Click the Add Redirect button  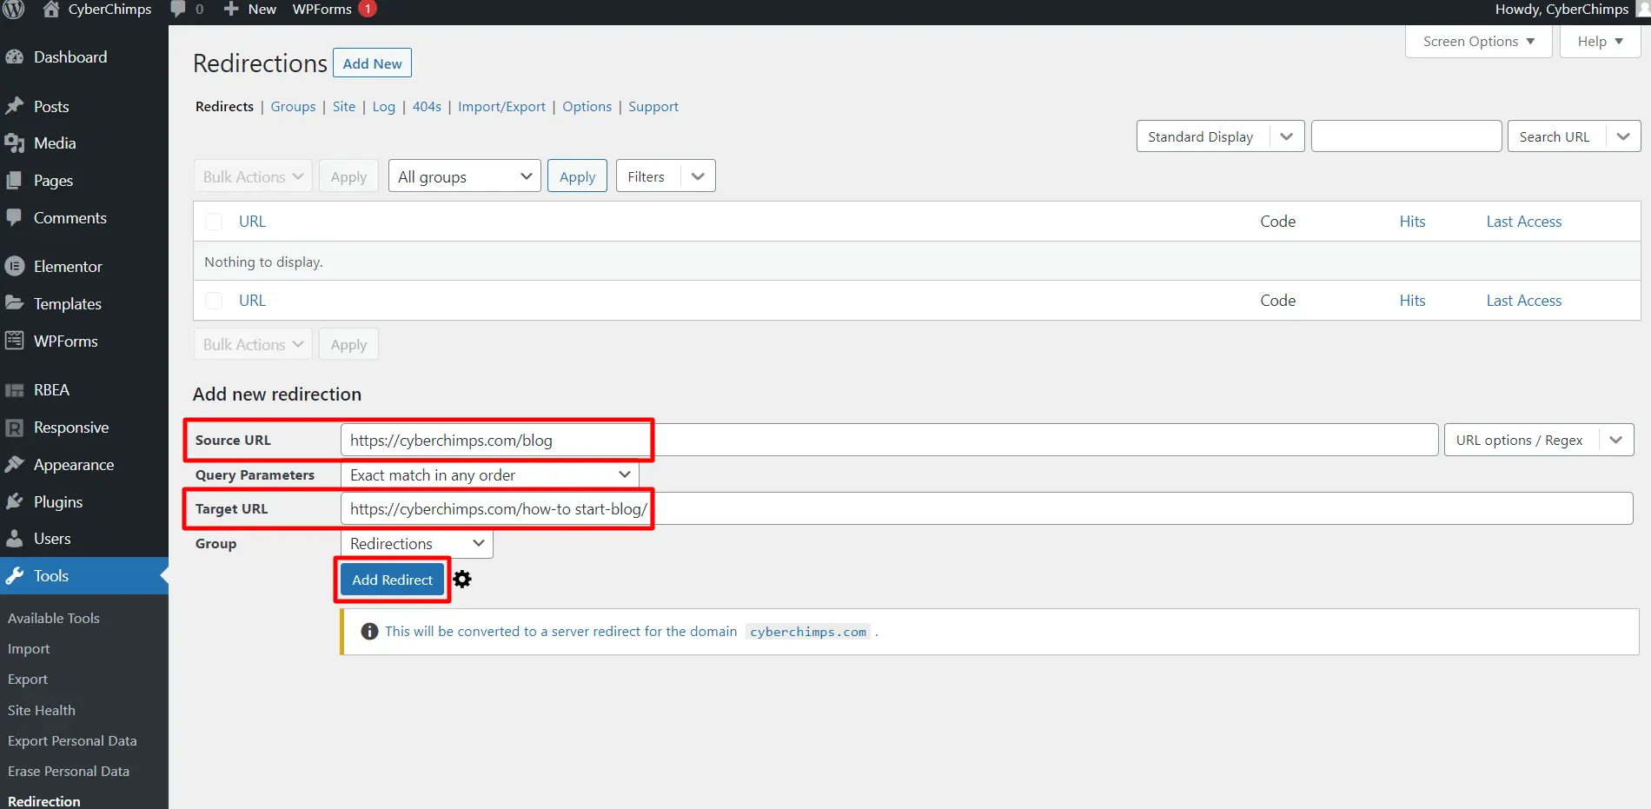tap(392, 580)
